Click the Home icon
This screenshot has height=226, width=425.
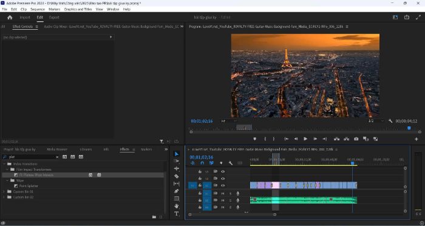10,18
